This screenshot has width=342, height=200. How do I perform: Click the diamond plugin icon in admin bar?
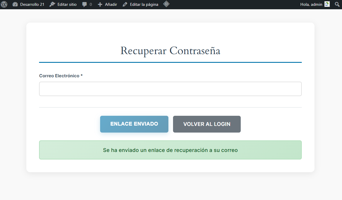[x=166, y=4]
